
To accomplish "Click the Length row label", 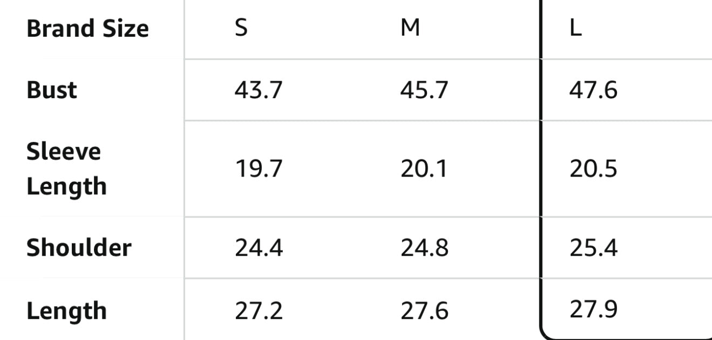I will click(x=66, y=311).
